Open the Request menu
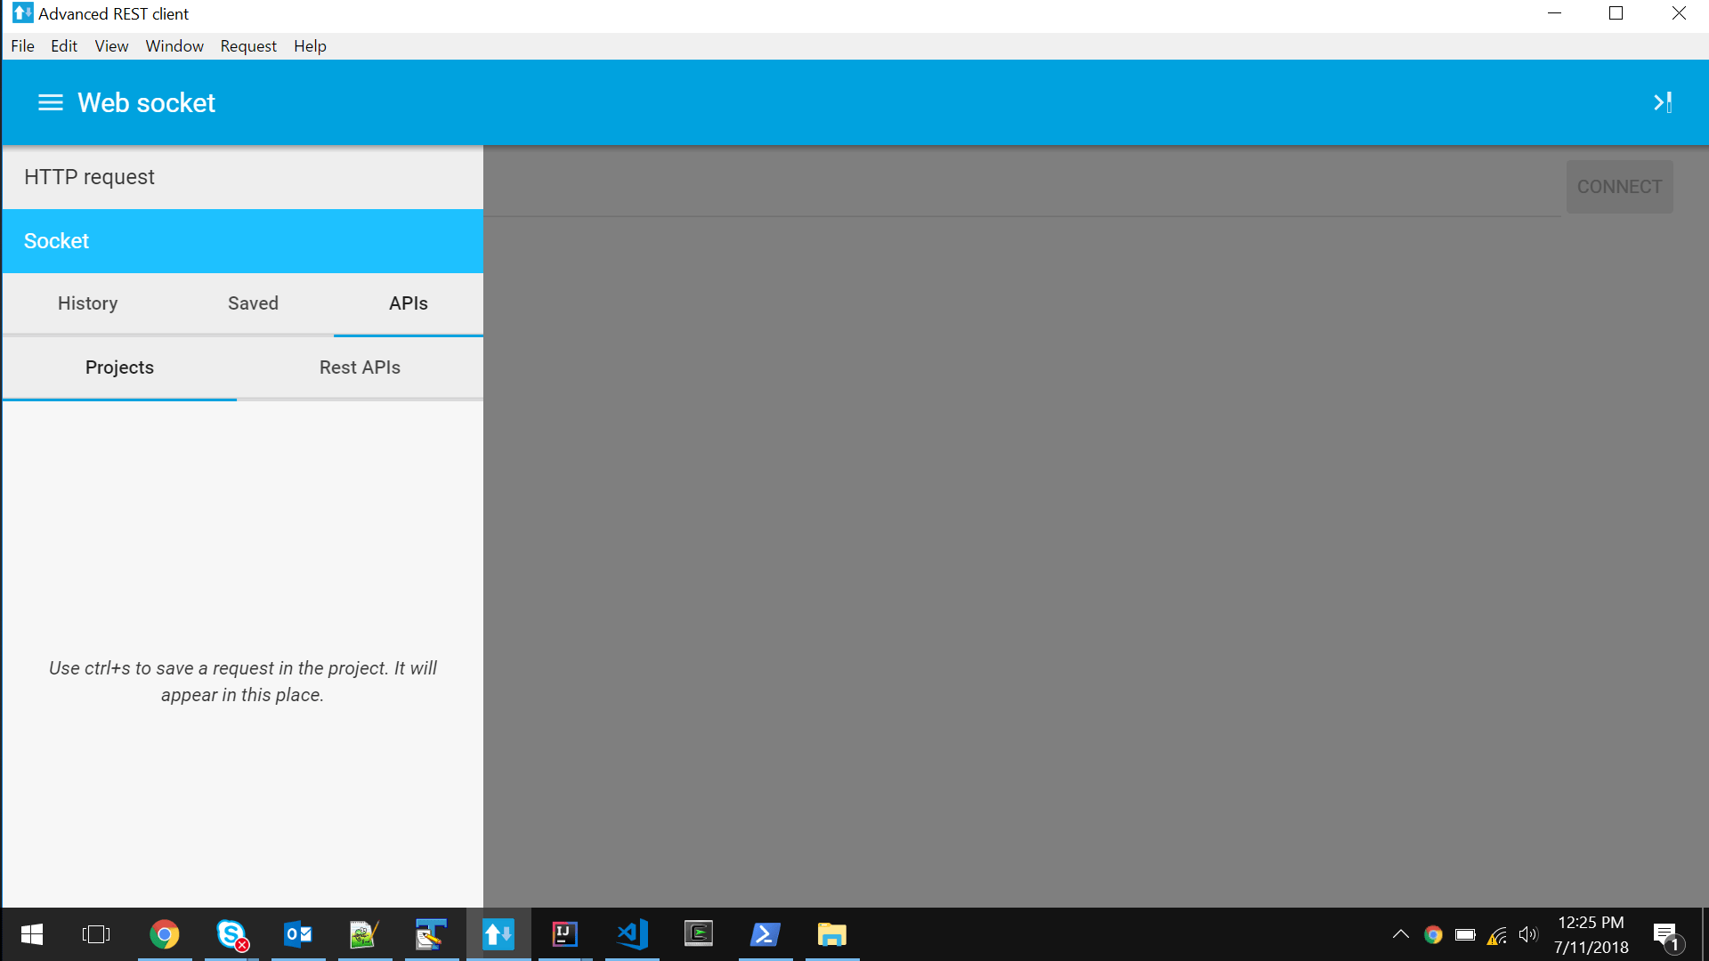 point(248,46)
